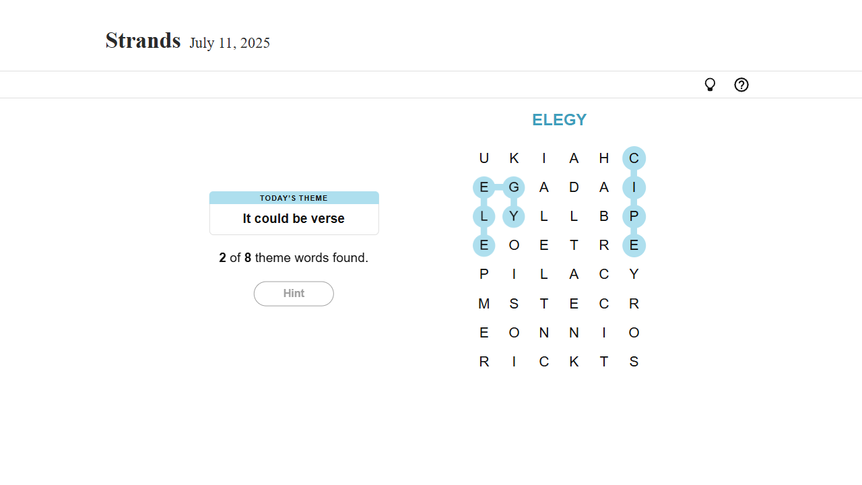Tap the highlighted letter G
Screen dimensions: 862x485
514,187
